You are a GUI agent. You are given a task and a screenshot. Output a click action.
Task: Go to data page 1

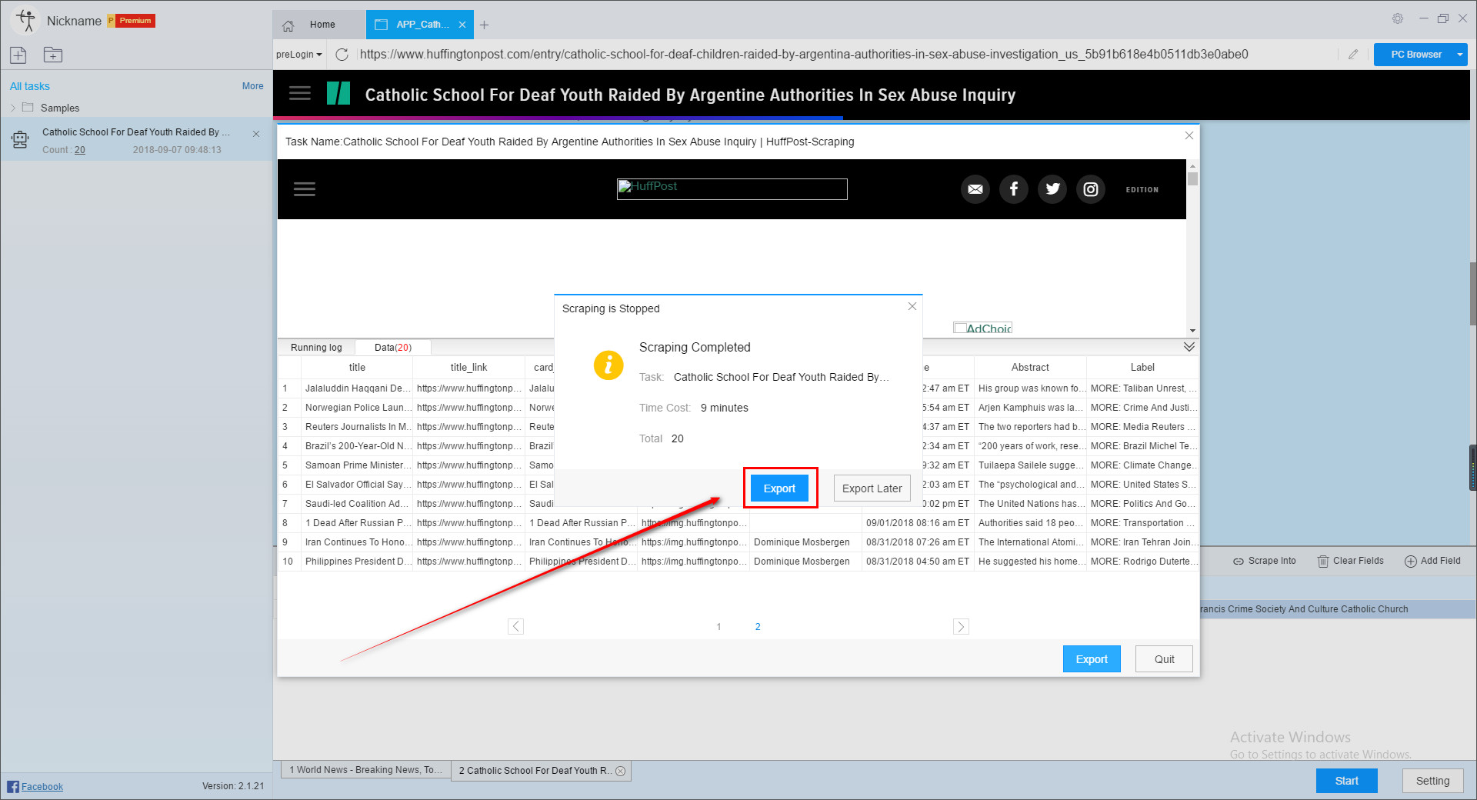[719, 627]
